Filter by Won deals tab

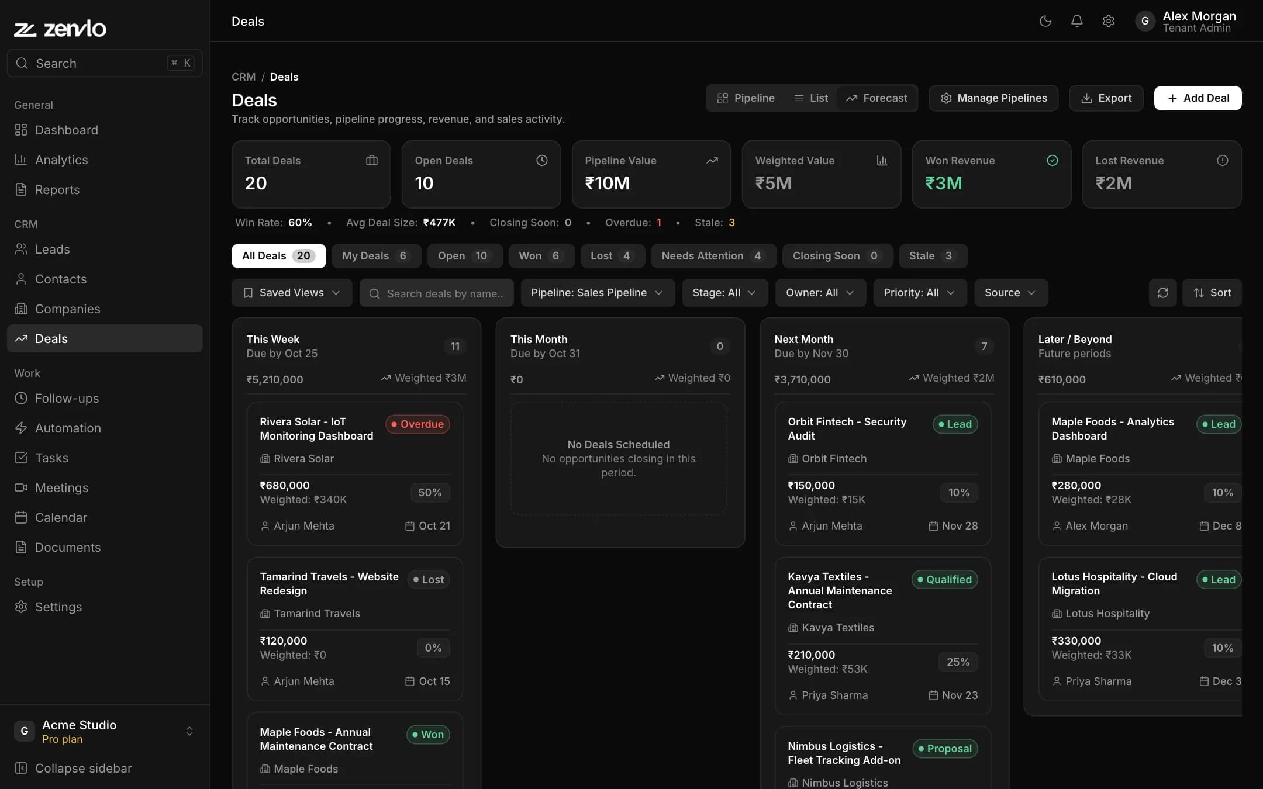pos(541,256)
